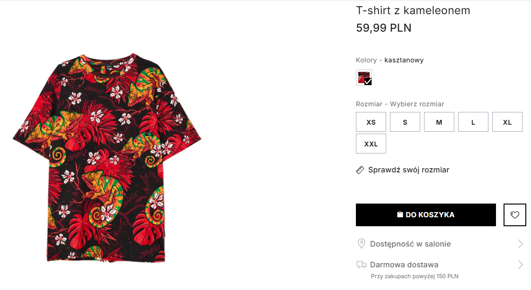531x290 pixels.
Task: Choose size M
Action: point(439,122)
